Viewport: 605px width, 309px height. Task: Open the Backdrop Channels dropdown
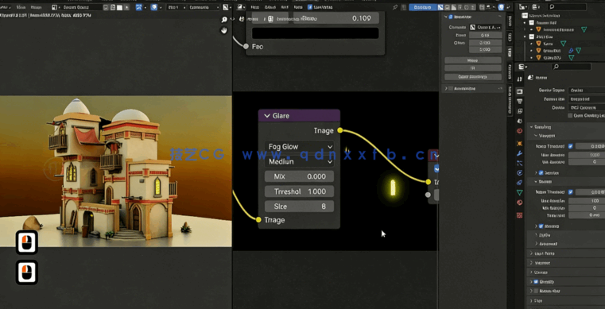pos(486,27)
